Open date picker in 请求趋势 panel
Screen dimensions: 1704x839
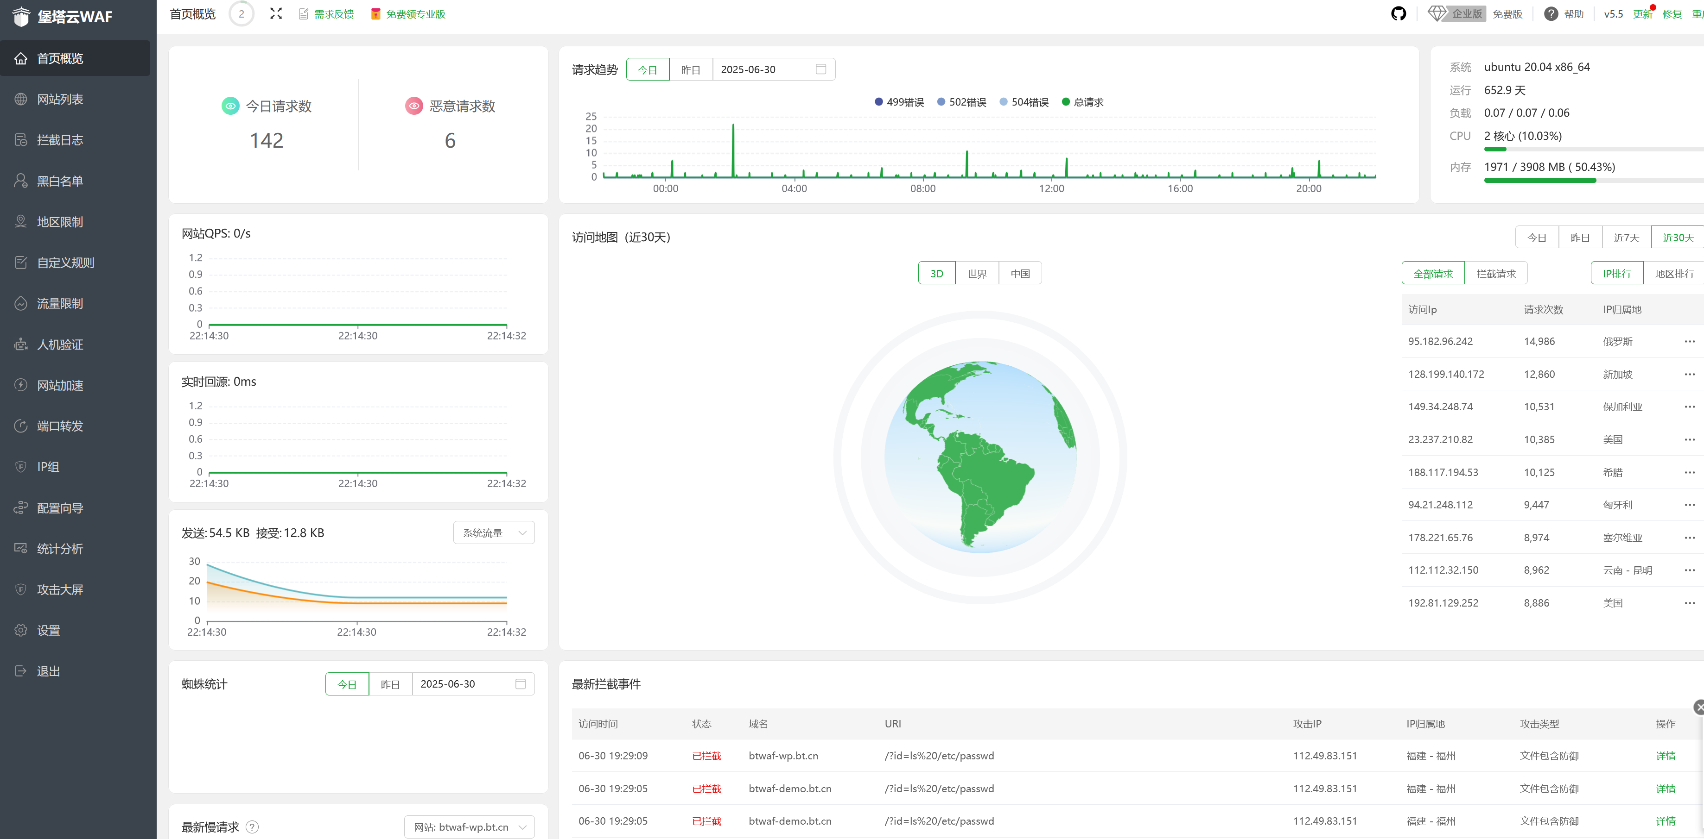coord(774,69)
